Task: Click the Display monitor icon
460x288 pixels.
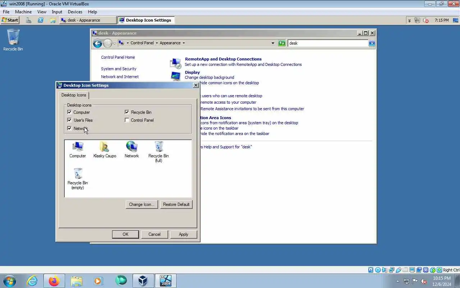Action: click(175, 76)
